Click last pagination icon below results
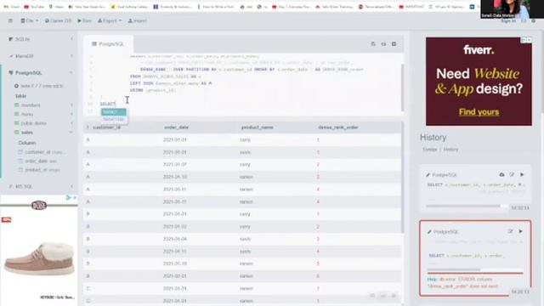 (394, 296)
